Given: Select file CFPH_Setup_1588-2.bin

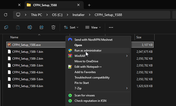Looking at the screenshot, I should 28,59.
